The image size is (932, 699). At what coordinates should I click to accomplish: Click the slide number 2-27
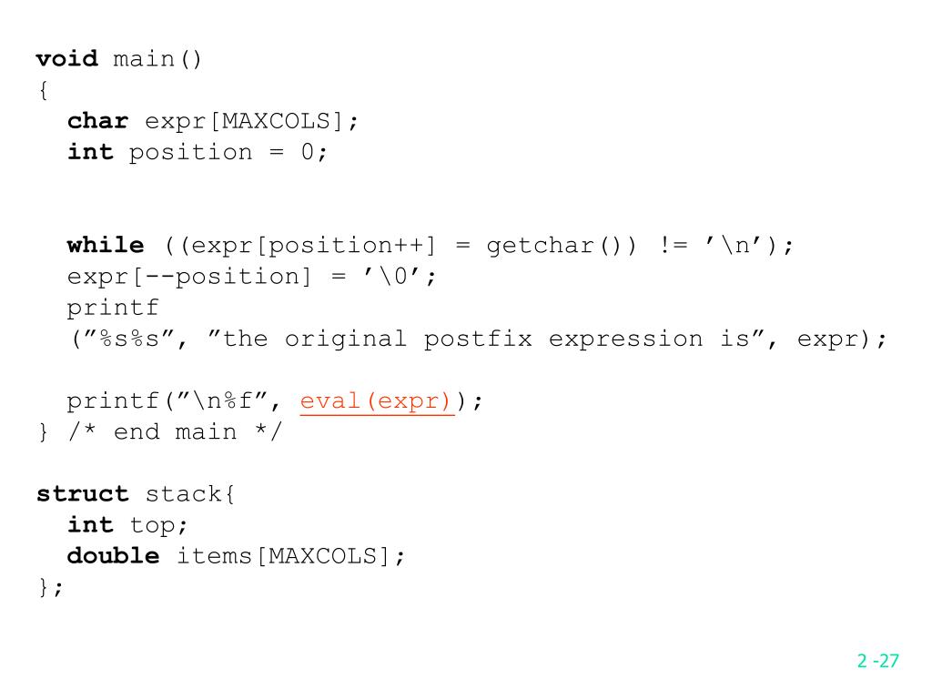(877, 661)
